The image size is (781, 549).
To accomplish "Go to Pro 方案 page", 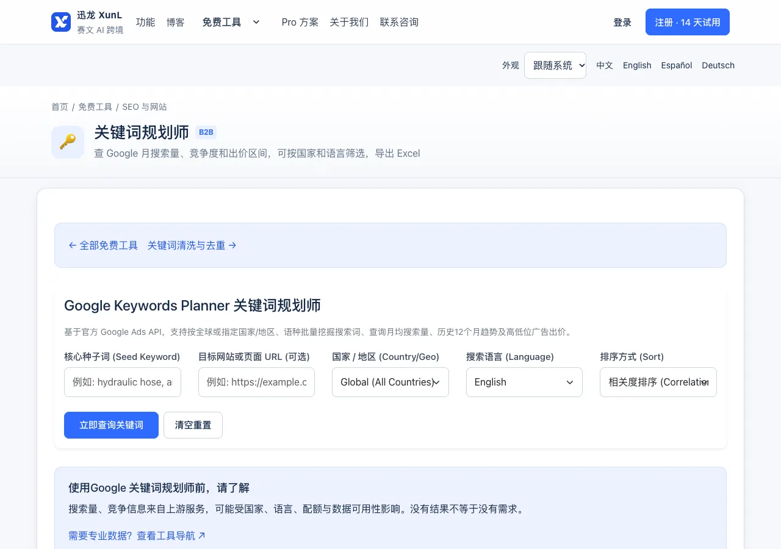I will click(x=300, y=22).
